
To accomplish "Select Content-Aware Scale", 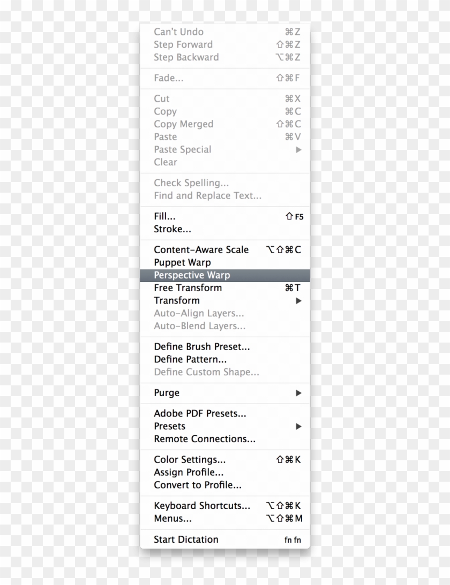I will tap(202, 249).
